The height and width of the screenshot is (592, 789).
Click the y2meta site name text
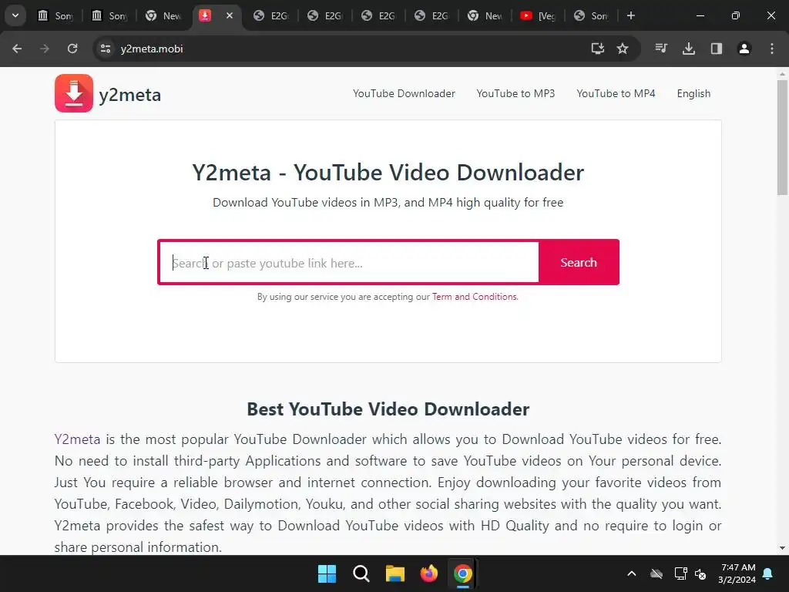[129, 95]
